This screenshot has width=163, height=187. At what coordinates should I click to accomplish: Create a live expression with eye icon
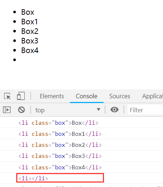114,110
